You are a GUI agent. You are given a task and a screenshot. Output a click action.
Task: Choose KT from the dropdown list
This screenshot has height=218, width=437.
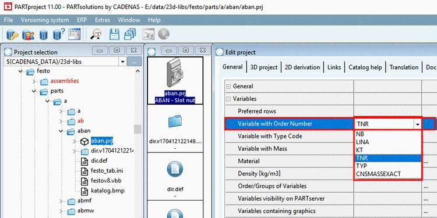pos(387,150)
